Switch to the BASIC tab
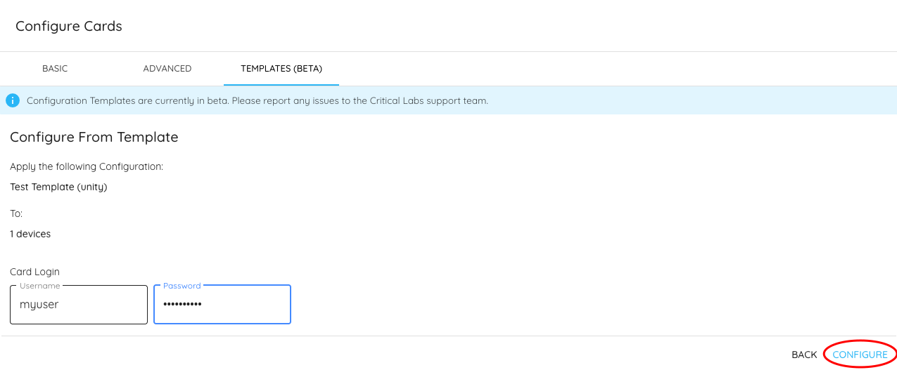This screenshot has height=370, width=897. tap(55, 69)
